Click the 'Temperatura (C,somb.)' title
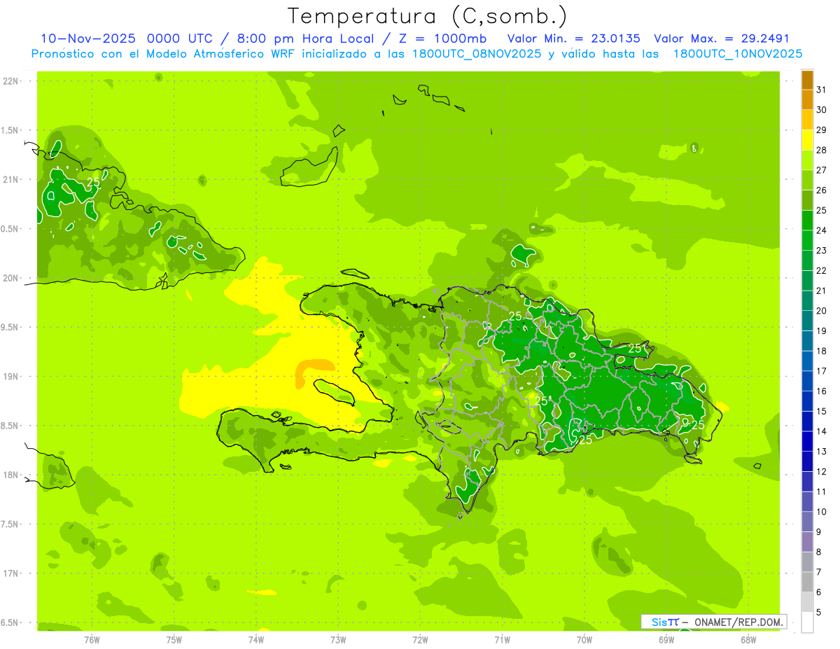 click(428, 15)
